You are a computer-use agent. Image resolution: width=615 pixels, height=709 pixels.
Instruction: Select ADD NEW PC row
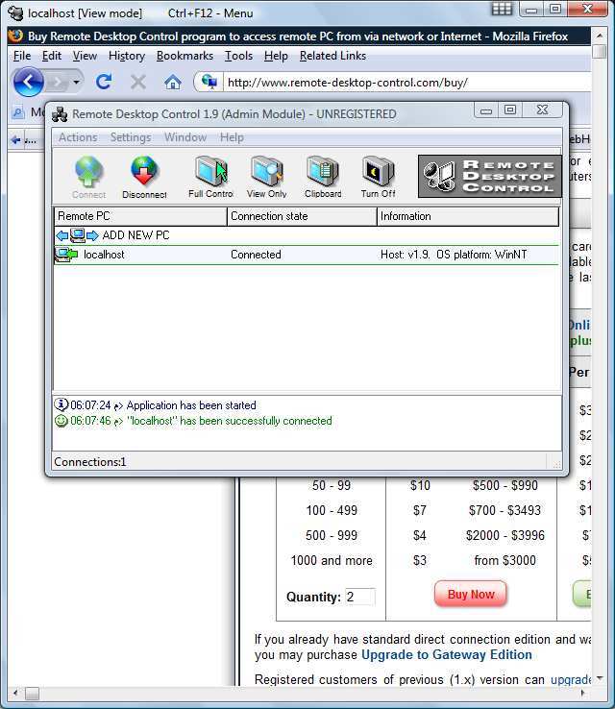tap(307, 235)
